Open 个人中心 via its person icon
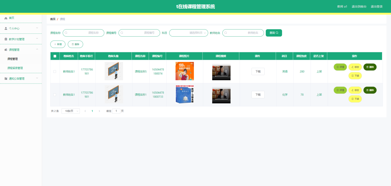Image resolution: width=391 pixels, height=186 pixels. [5, 28]
